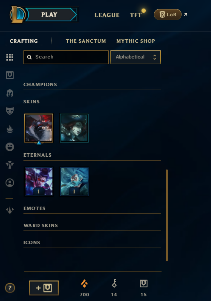Filter loot by eternals flame icon
The image size is (211, 301).
pyautogui.click(x=10, y=129)
